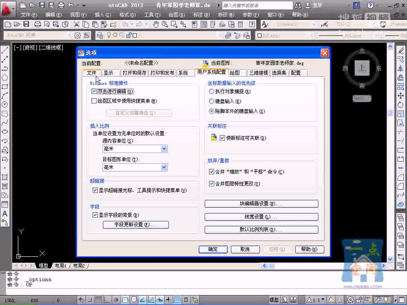Select the Spline draw tool

pyautogui.click(x=5, y=123)
